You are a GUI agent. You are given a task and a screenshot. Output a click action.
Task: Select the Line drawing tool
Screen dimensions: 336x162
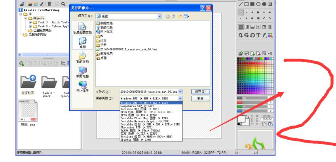(x=241, y=4)
